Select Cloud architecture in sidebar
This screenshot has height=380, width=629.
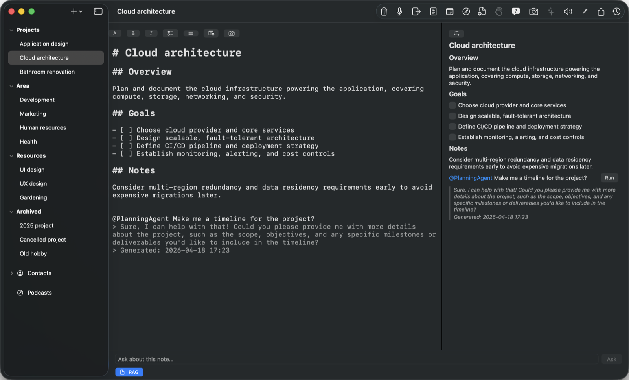56,58
